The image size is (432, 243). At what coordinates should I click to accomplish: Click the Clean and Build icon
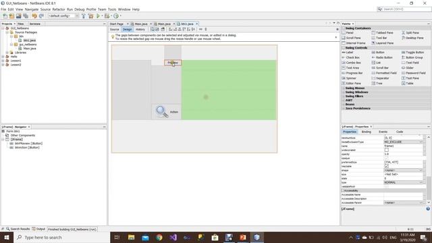coord(90,16)
